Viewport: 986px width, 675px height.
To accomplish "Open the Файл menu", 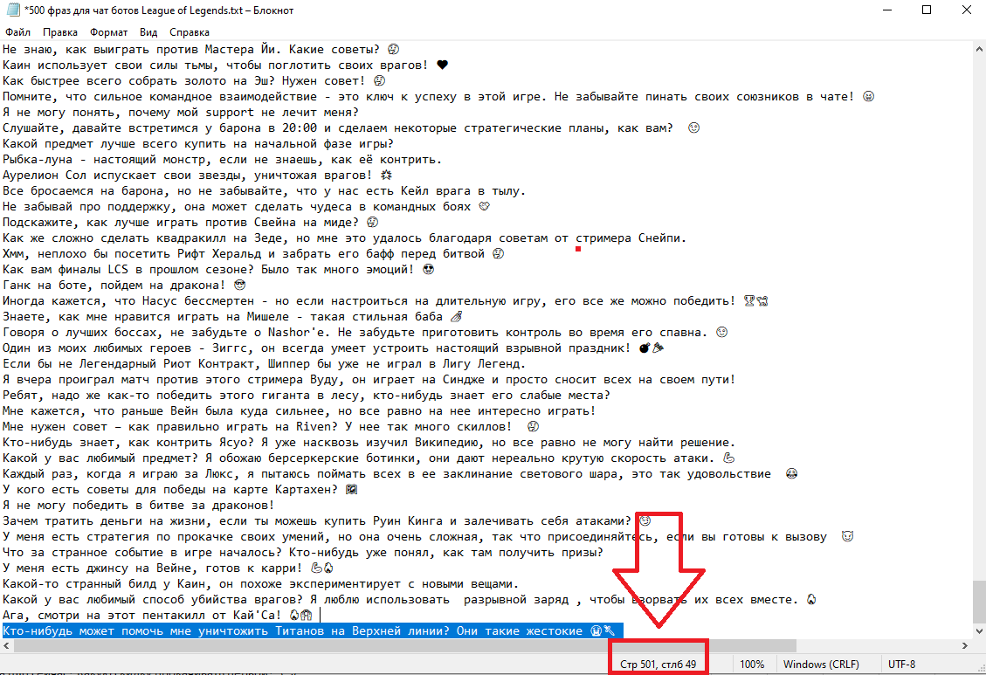I will pos(17,32).
